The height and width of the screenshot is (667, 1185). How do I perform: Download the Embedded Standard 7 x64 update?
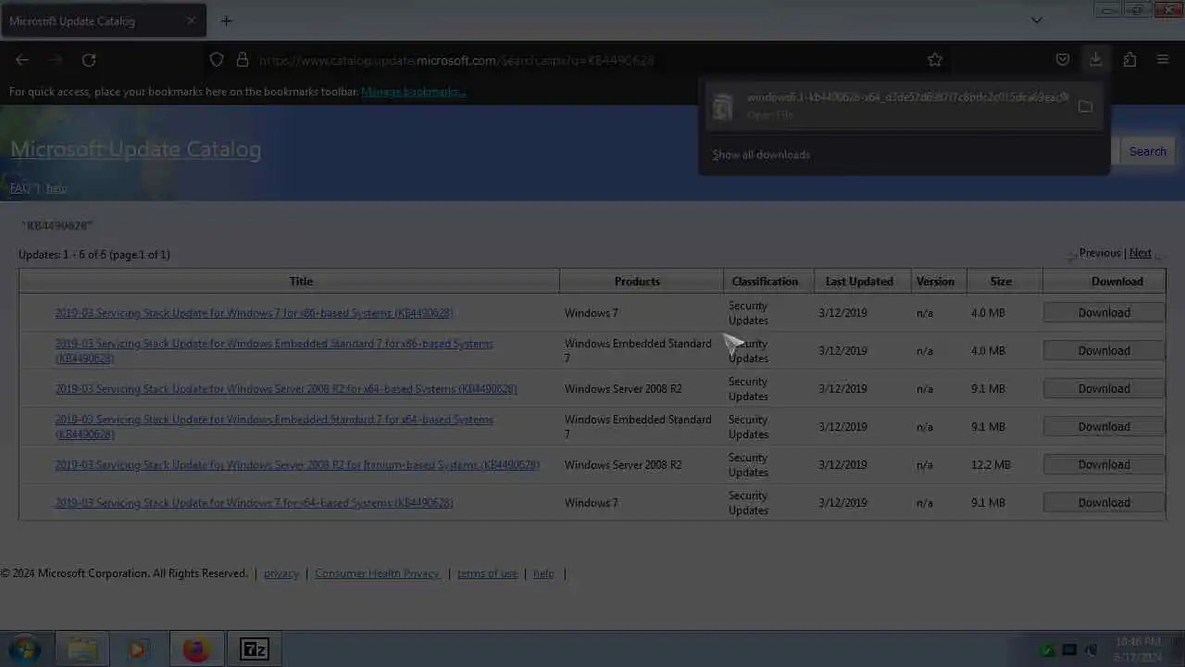point(1104,427)
